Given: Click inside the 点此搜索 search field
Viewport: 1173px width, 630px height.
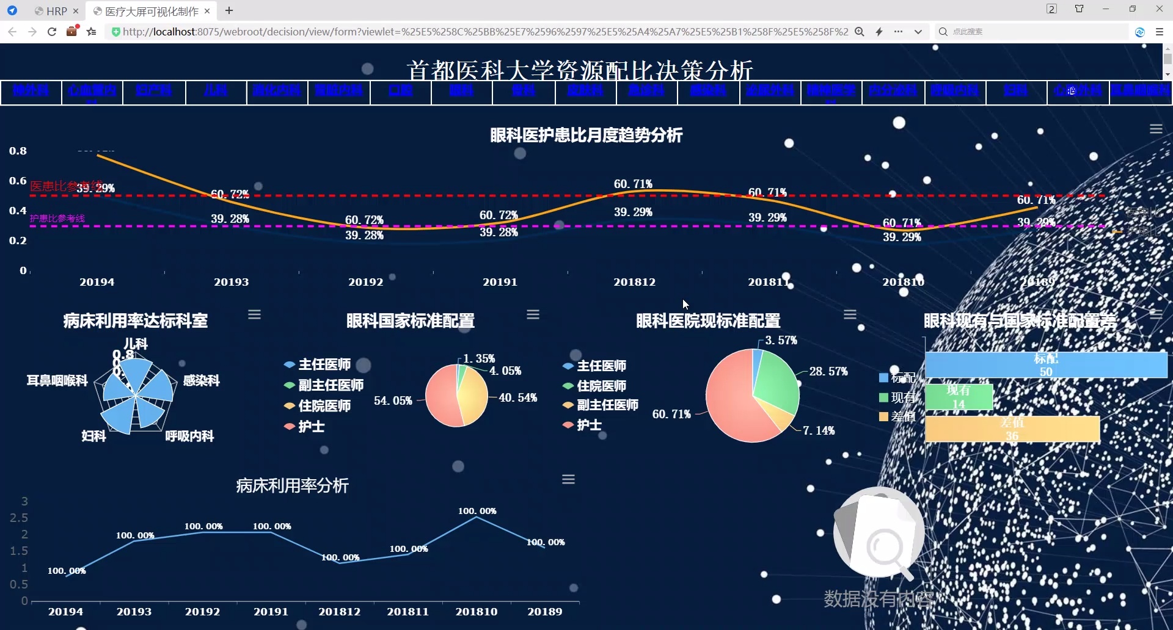Looking at the screenshot, I should pyautogui.click(x=1008, y=31).
